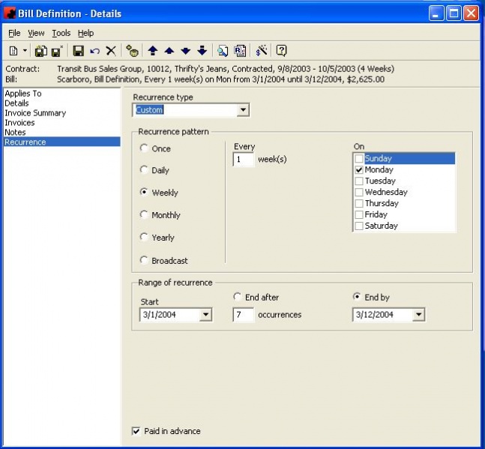The height and width of the screenshot is (449, 485).
Task: Select the Monthly recurrence pattern
Action: [144, 215]
